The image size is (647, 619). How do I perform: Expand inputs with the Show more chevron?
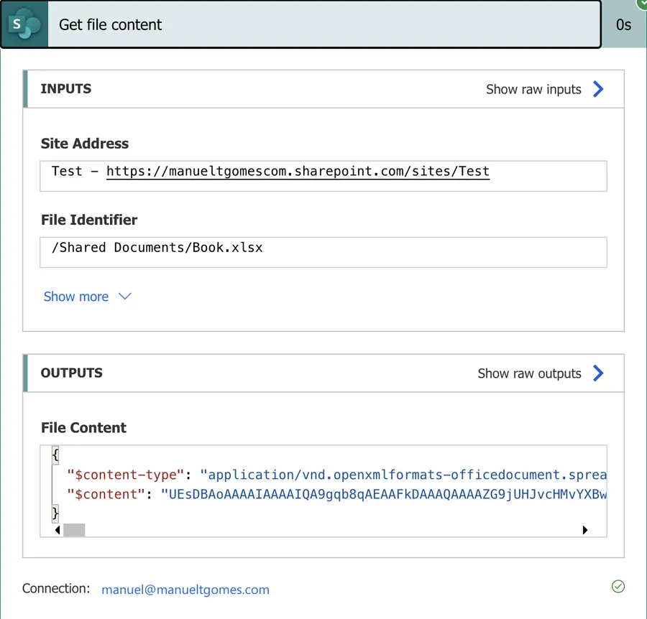124,297
